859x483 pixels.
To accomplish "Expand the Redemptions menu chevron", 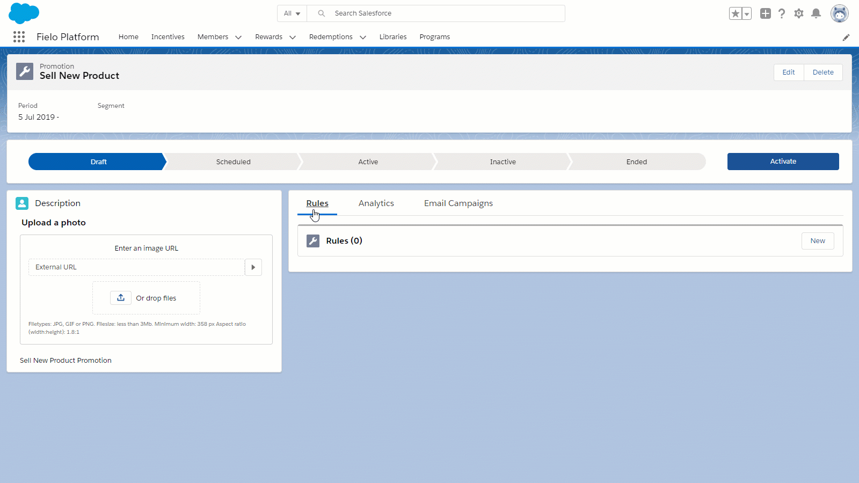I will tap(363, 37).
